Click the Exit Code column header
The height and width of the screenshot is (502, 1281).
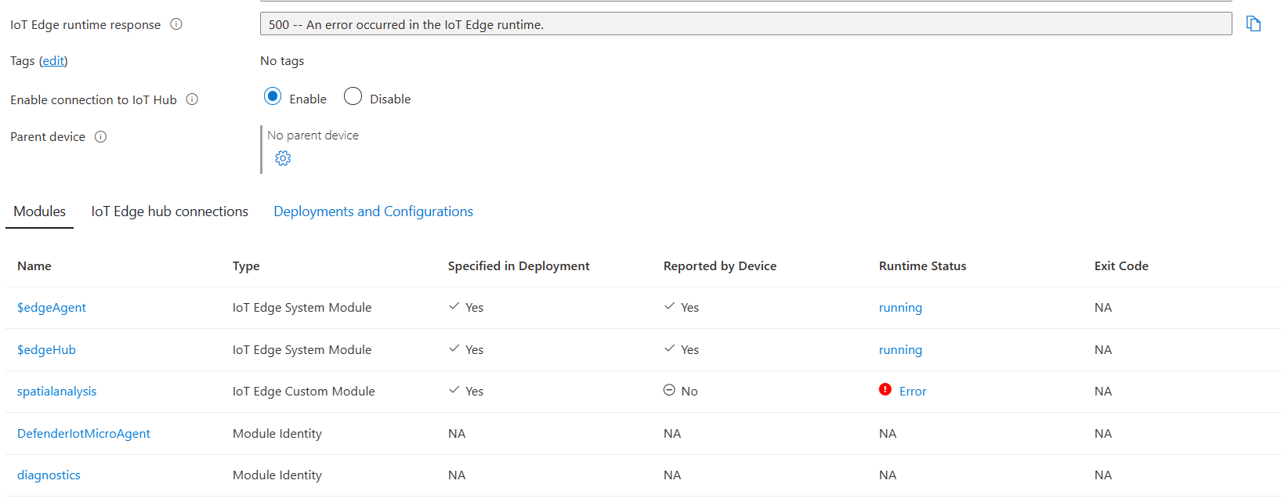(1121, 266)
